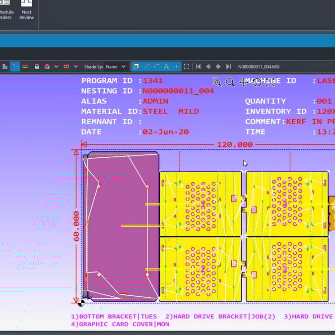
Task: Toggle the point marker display icon
Action: coord(177,67)
